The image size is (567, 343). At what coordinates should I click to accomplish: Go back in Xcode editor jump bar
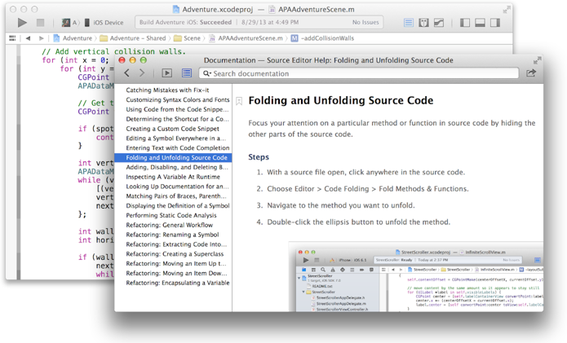tap(28, 38)
